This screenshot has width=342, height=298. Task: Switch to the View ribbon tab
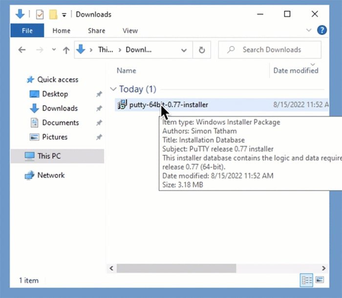click(x=130, y=30)
